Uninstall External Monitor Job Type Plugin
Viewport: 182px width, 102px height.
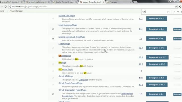[177, 39]
